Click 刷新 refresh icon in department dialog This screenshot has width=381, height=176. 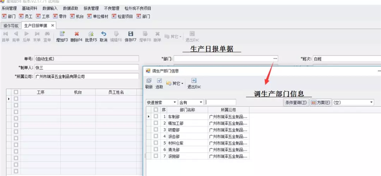click(x=149, y=81)
